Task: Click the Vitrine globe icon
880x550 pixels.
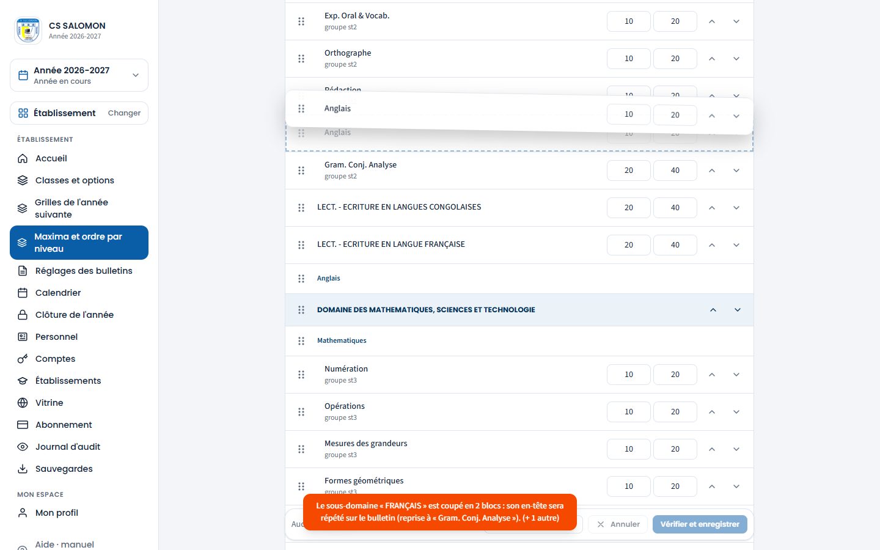Action: pyautogui.click(x=23, y=403)
